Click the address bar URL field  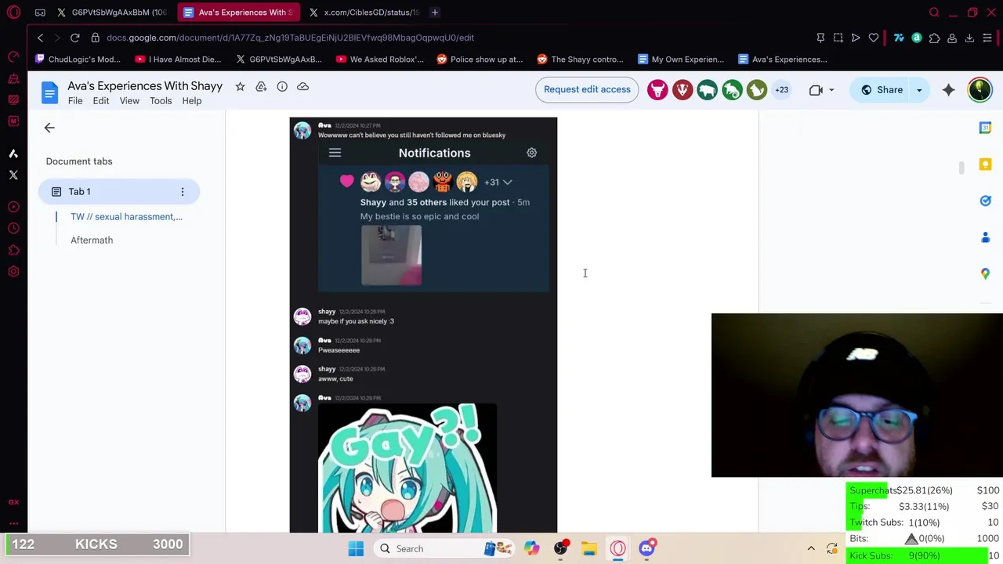click(x=290, y=38)
